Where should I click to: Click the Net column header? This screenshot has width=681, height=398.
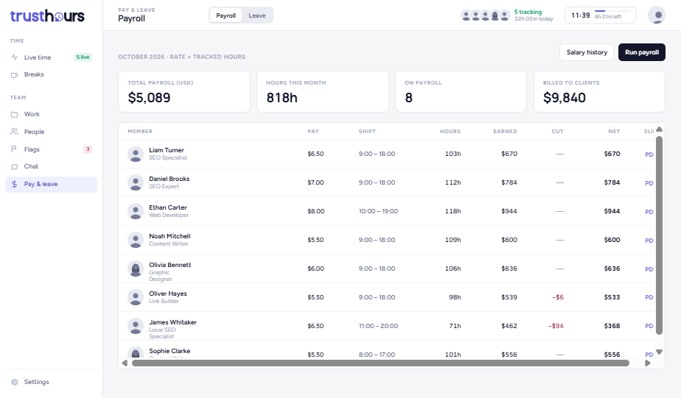614,132
